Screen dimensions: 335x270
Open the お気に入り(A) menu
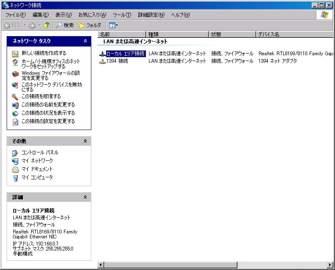point(92,15)
